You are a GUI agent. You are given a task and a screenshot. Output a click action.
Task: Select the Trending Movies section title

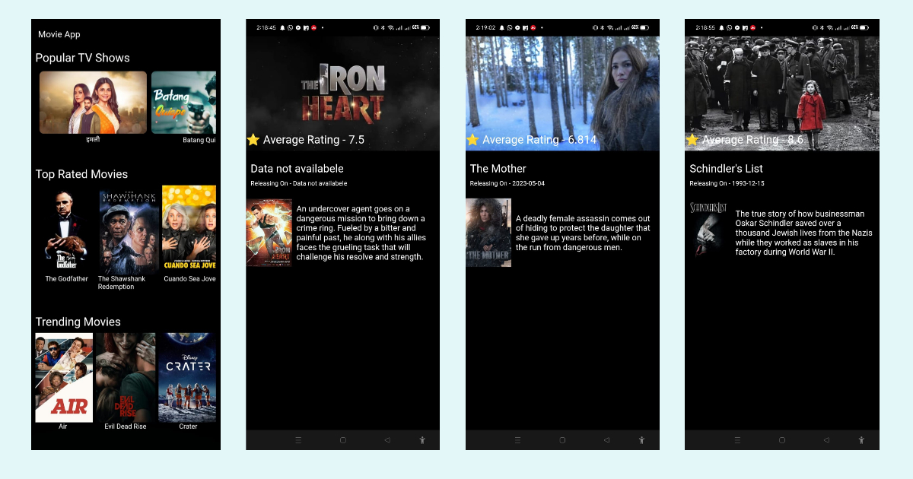[x=78, y=322]
